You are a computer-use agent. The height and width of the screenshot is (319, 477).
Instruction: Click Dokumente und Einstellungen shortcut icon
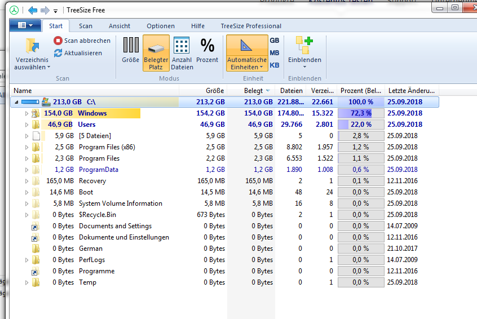[x=35, y=238]
